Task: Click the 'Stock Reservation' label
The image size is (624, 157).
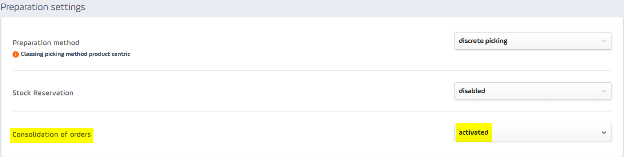Action: coord(43,93)
